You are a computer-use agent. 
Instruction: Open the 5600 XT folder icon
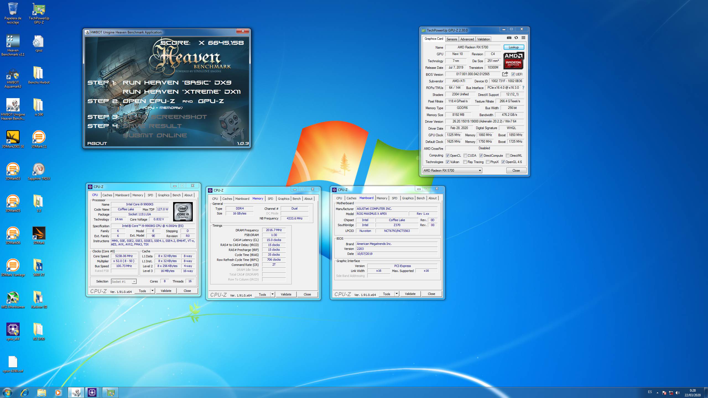(39, 268)
